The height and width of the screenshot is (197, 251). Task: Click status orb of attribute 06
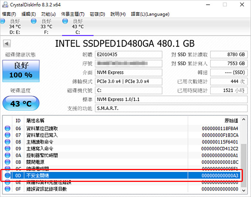pyautogui.click(x=7, y=128)
